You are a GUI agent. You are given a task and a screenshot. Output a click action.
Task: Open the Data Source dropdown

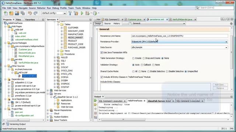pyautogui.click(x=226, y=47)
